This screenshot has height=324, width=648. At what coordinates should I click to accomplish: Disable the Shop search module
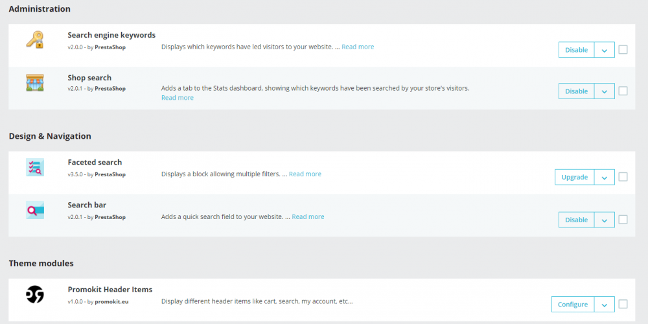[x=577, y=91]
